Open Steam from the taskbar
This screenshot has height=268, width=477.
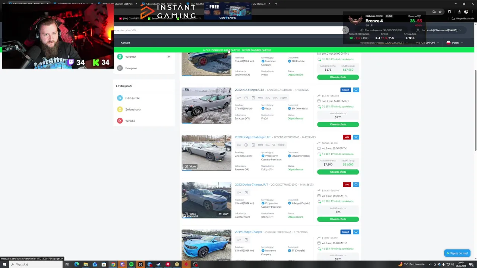click(159, 264)
